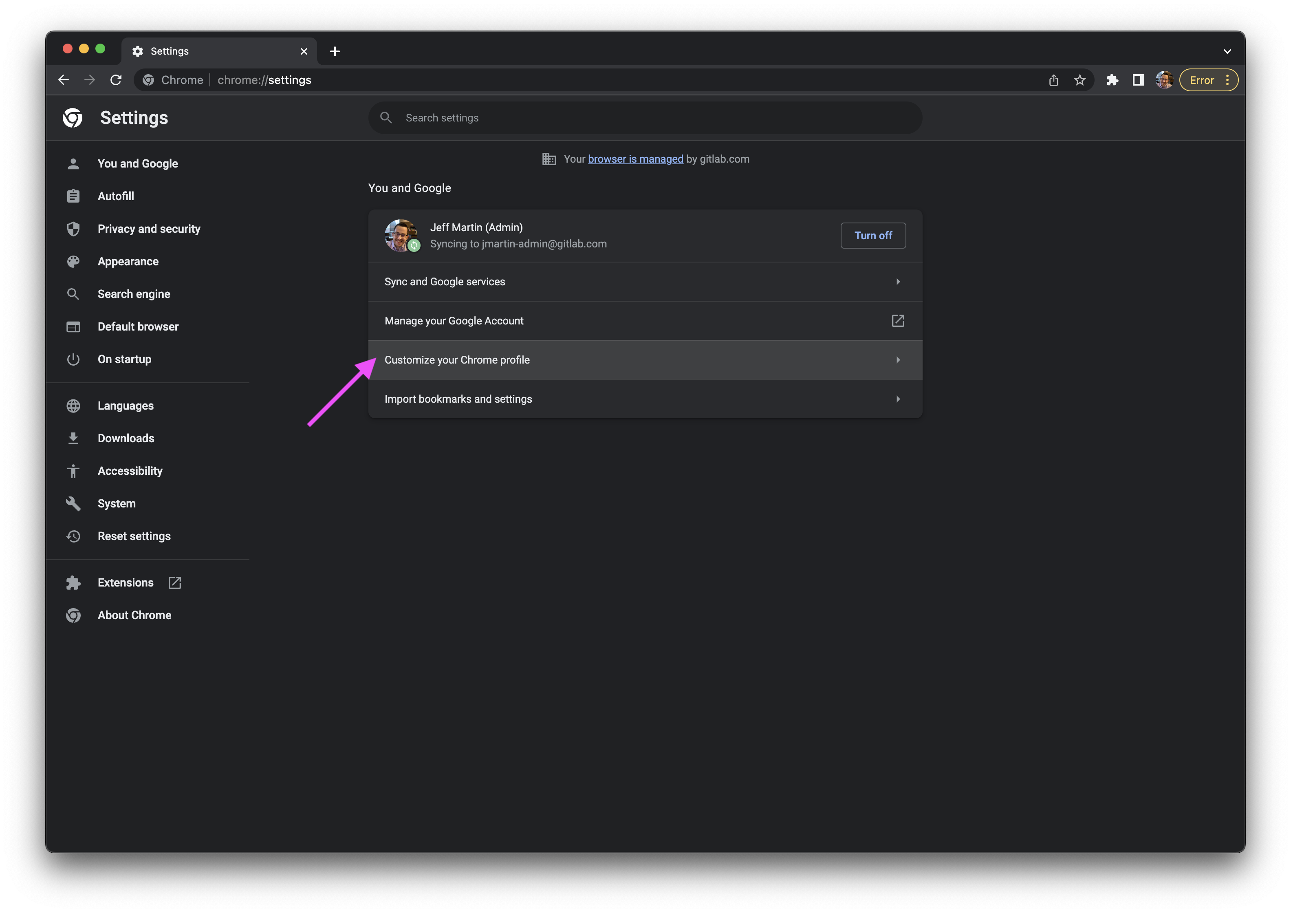Click the share page icon

[1053, 80]
